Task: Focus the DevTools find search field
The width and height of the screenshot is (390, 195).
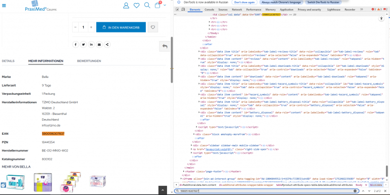Action: click(x=266, y=191)
